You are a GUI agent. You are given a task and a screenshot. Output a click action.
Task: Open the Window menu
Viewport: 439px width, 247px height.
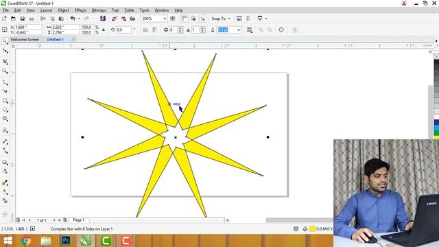162,10
